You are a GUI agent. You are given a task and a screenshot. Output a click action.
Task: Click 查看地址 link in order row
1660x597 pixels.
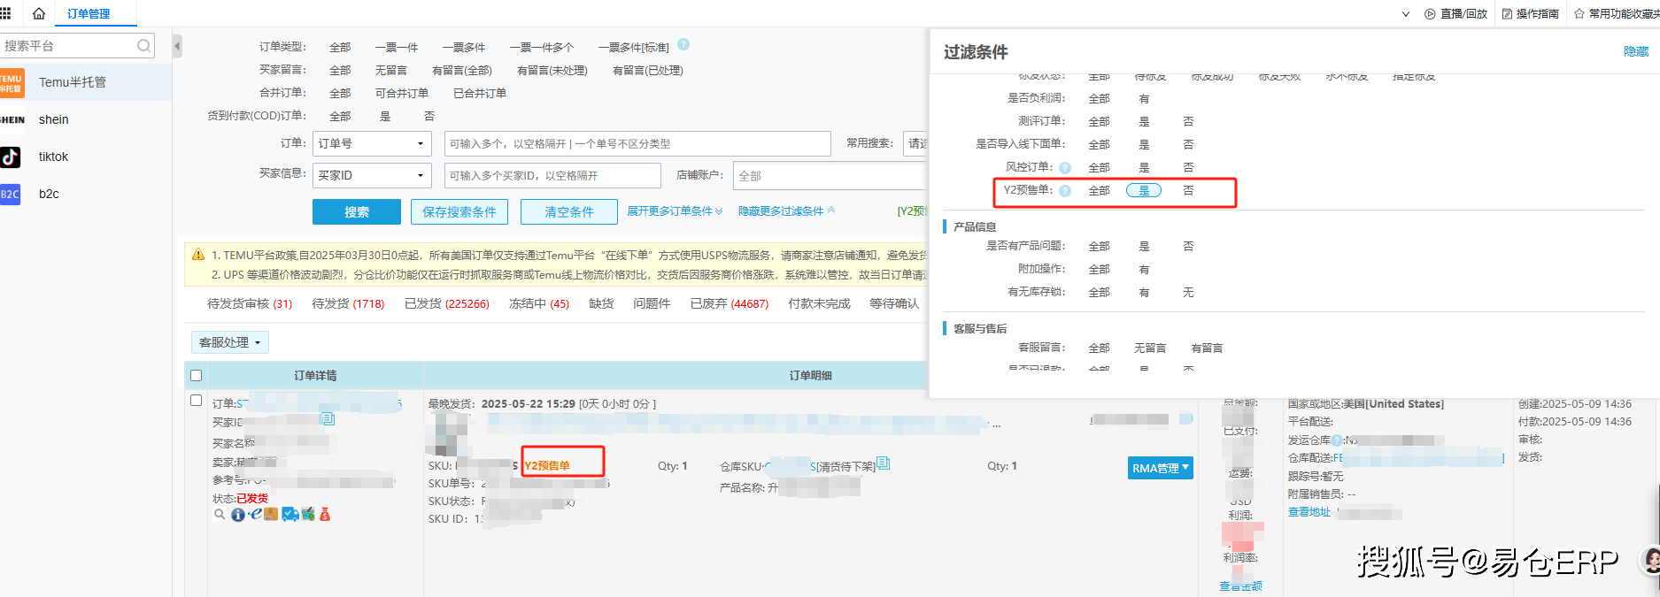pyautogui.click(x=1309, y=512)
